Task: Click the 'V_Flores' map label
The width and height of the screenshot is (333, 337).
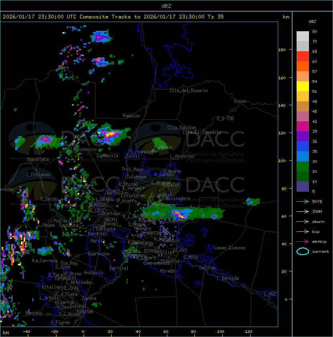Action: point(60,323)
